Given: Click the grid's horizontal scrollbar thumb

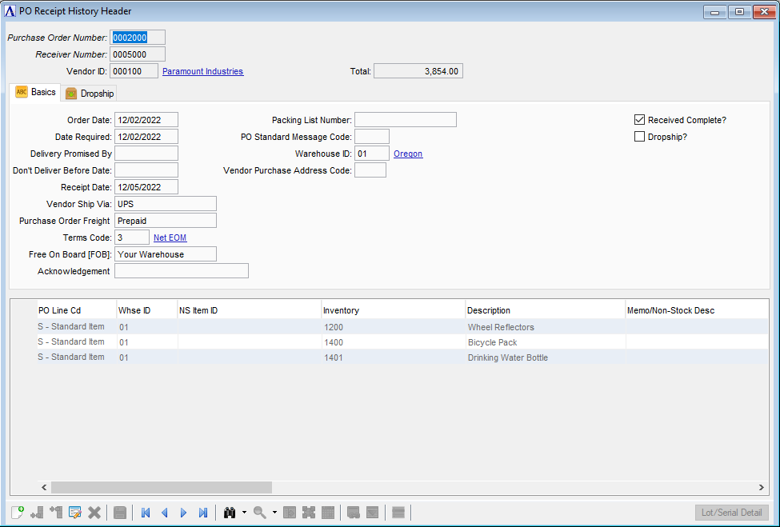Looking at the screenshot, I should coord(161,487).
